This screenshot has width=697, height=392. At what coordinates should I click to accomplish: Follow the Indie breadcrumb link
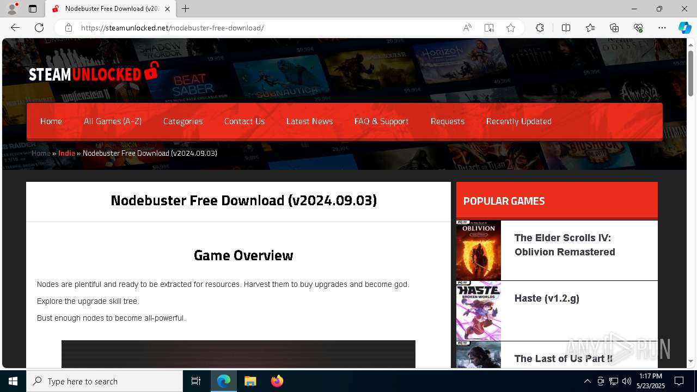pos(66,153)
